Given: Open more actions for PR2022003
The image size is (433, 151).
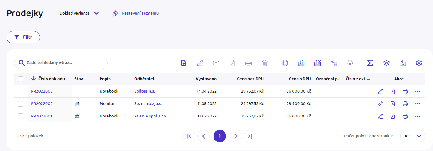Looking at the screenshot, I should (x=418, y=91).
